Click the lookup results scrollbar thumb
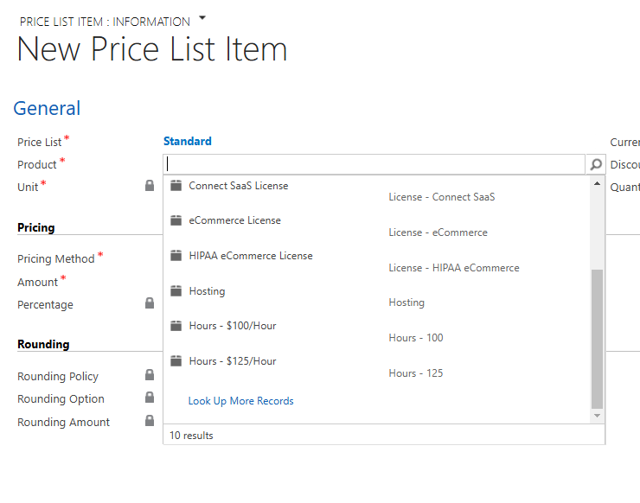 tap(597, 339)
